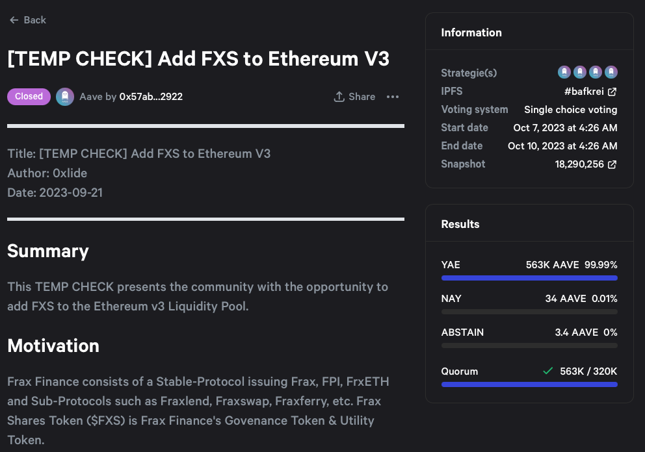Open the block number 18,290,256 link

coord(579,164)
